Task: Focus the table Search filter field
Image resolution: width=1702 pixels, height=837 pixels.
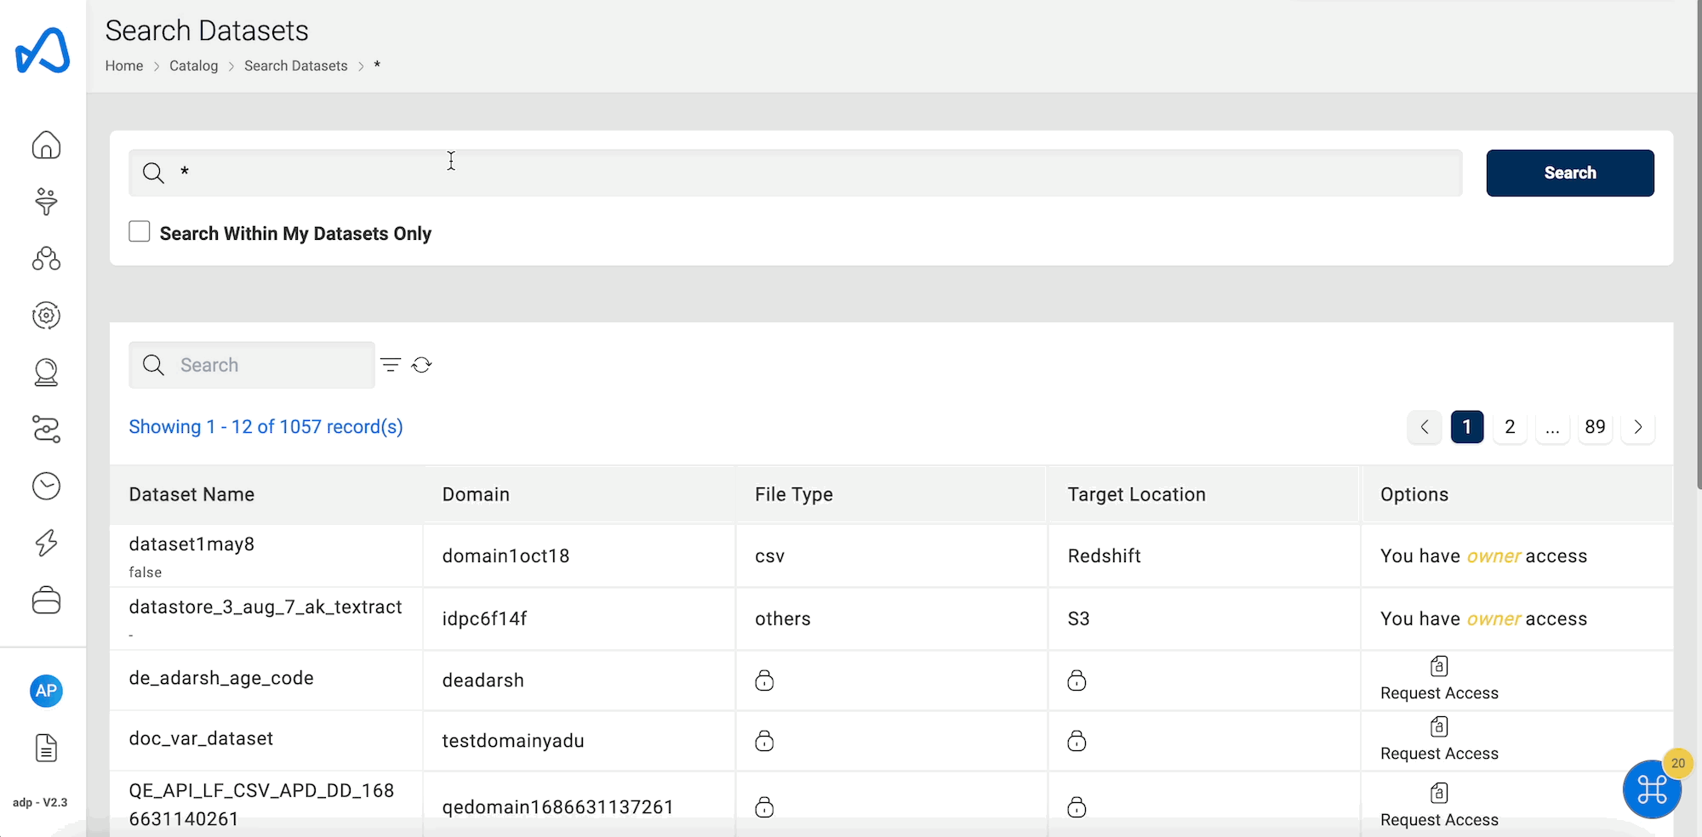Action: (252, 365)
